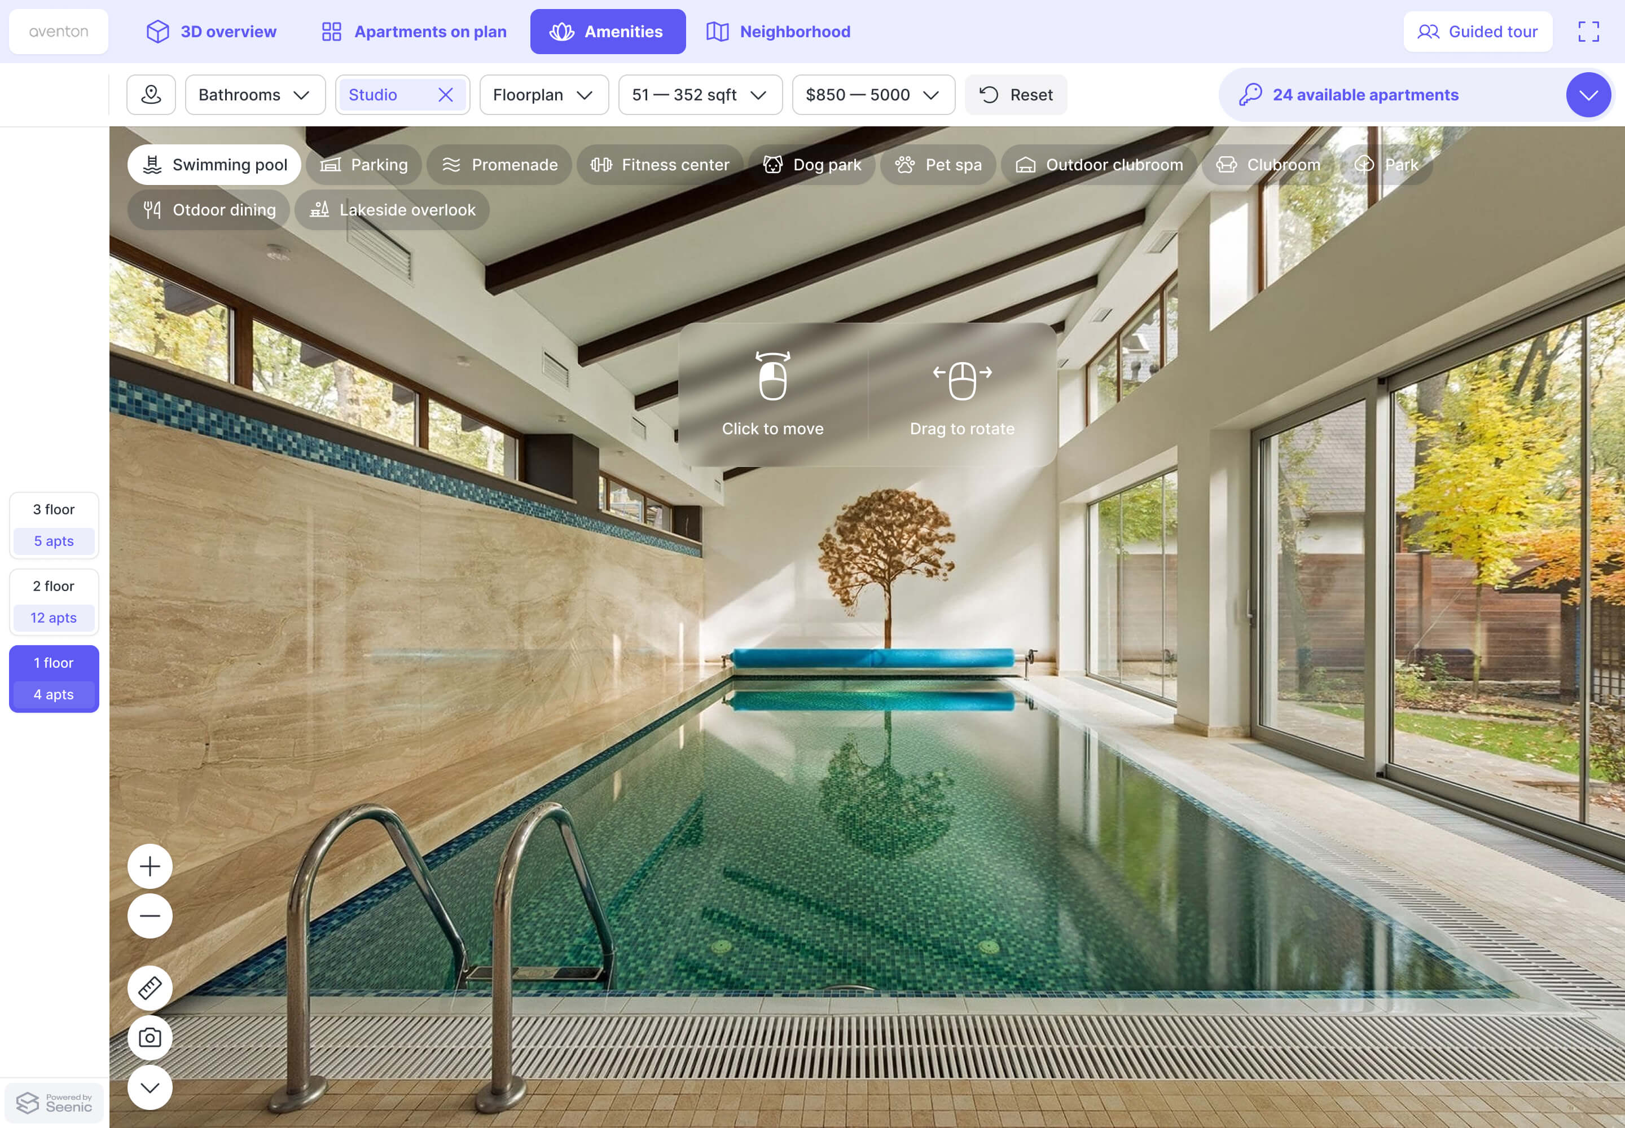Collapse tools with bottom chevron button
The image size is (1625, 1128).
(x=150, y=1088)
